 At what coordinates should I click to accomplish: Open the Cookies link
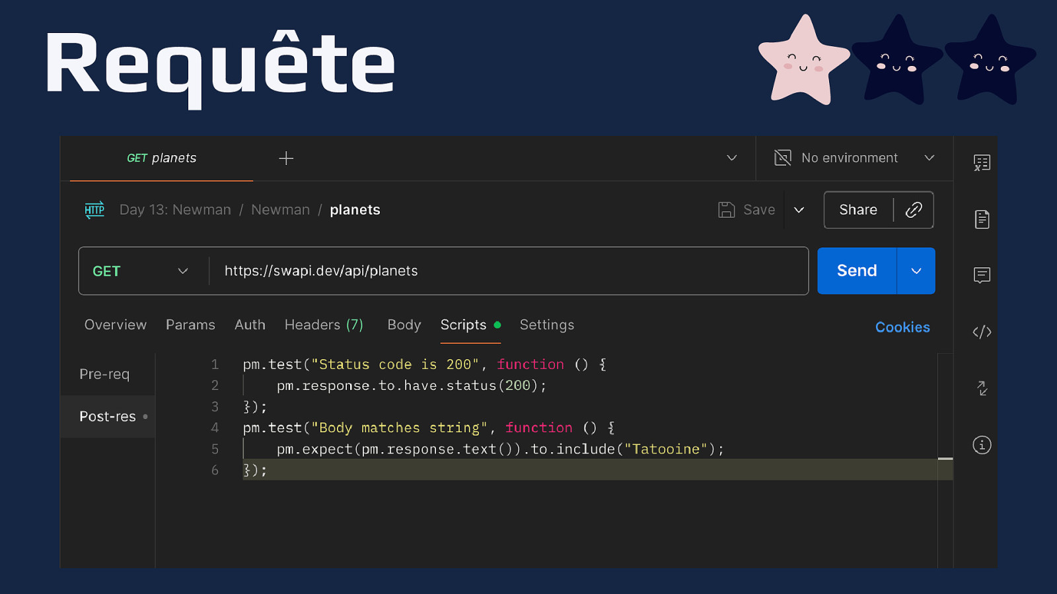point(902,327)
